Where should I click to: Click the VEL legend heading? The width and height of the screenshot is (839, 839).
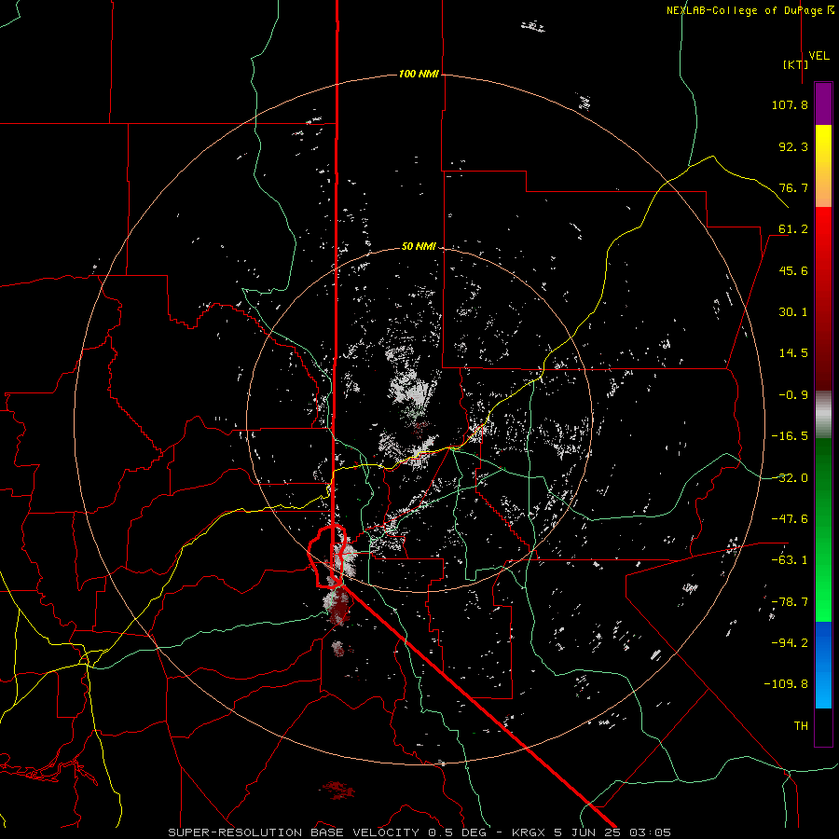pos(818,56)
